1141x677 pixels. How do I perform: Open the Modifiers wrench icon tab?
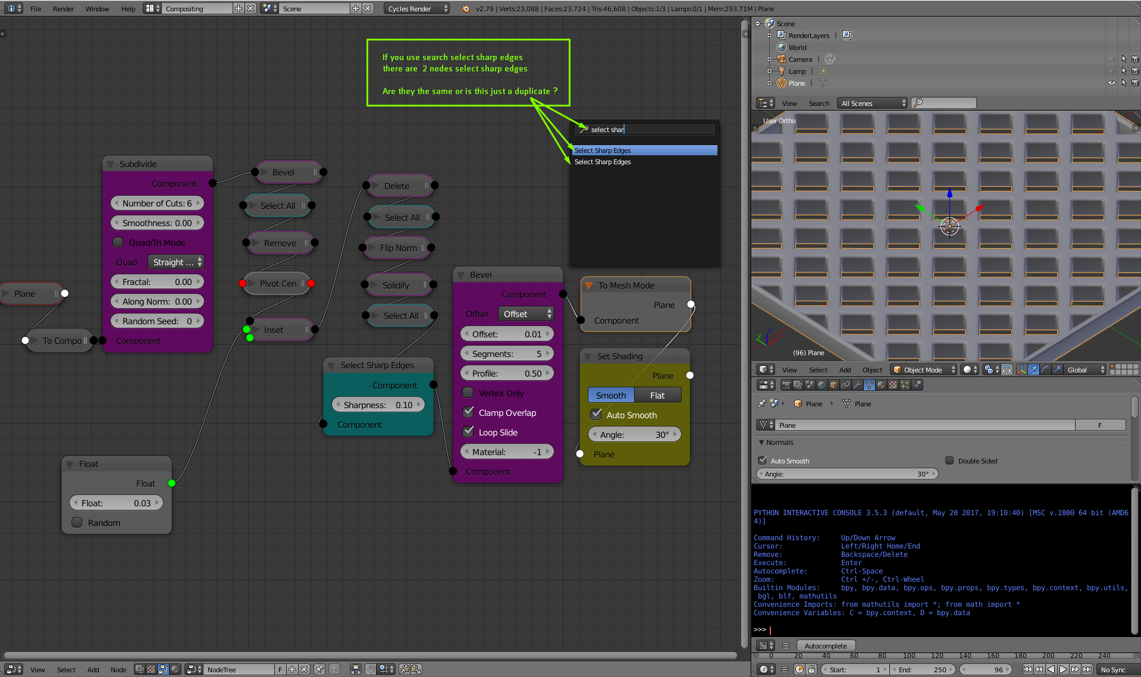point(857,385)
